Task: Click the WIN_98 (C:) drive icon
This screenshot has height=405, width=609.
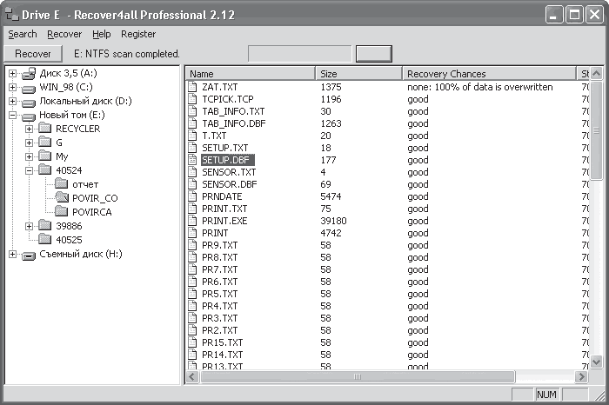Action: 29,89
